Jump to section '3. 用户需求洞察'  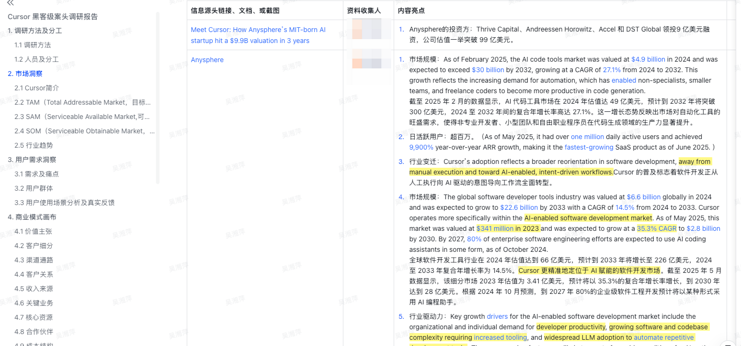[32, 160]
